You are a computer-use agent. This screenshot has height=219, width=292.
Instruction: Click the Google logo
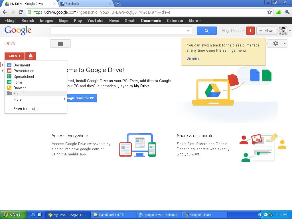[18, 30]
